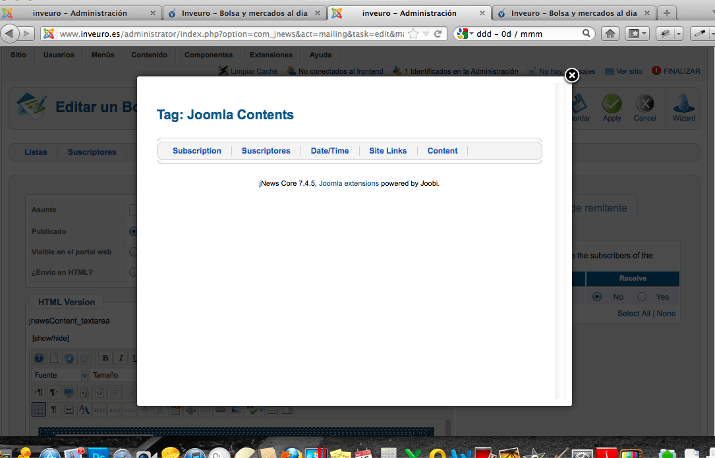Switch to Subscription tab in popup
This screenshot has height=458, width=715.
[196, 151]
